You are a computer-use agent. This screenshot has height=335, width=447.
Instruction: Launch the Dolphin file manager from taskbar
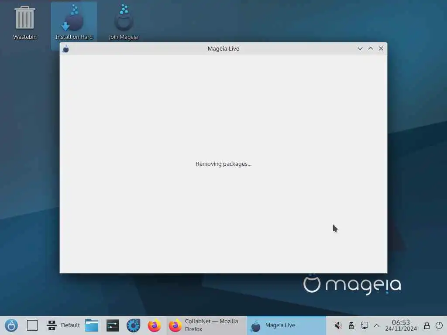pos(92,325)
